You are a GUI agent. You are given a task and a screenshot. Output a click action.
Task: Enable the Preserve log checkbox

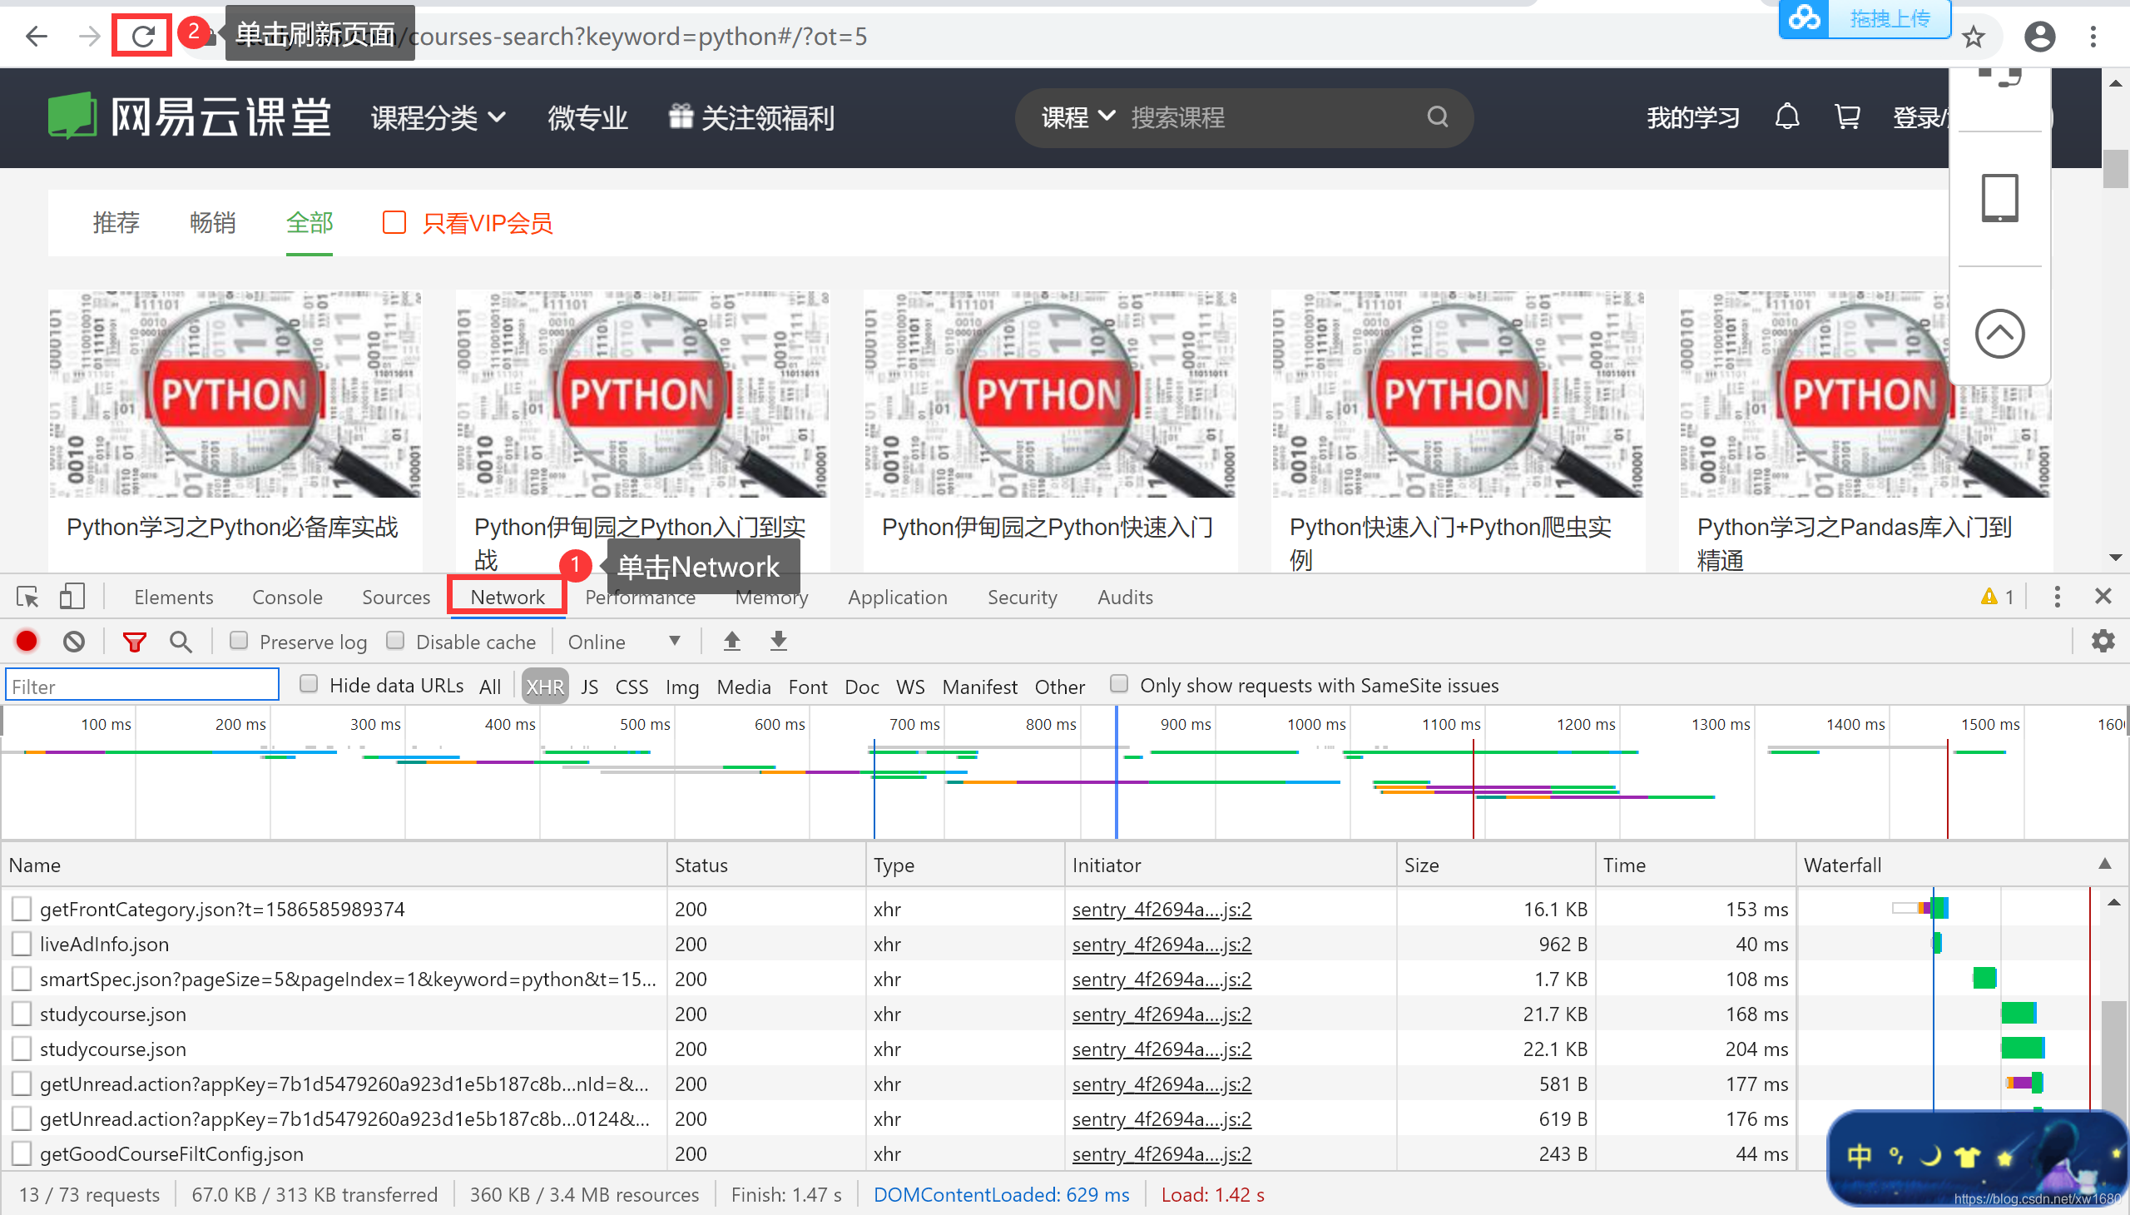pos(240,640)
